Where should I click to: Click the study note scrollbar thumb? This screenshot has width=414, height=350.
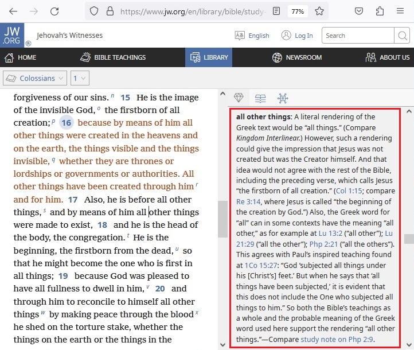409,239
